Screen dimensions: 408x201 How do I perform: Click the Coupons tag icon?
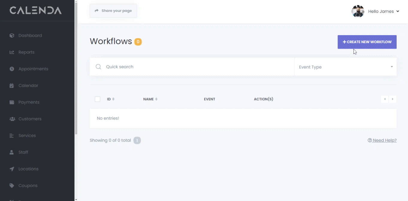point(12,185)
